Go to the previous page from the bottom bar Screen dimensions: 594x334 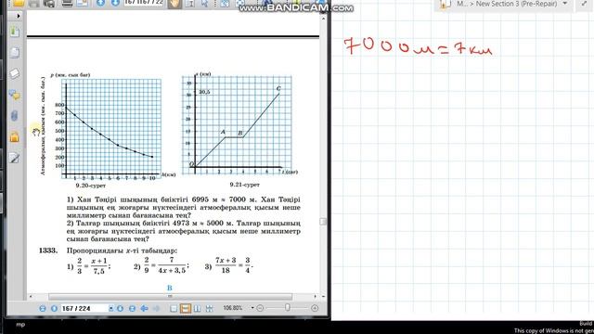(x=54, y=309)
